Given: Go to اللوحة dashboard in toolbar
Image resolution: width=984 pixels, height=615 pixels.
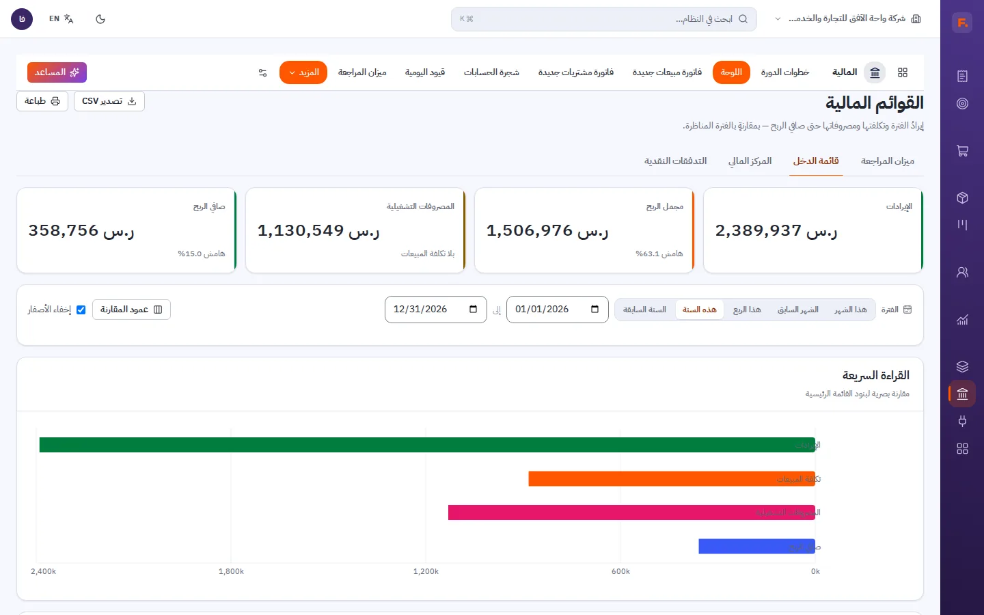Looking at the screenshot, I should (731, 72).
